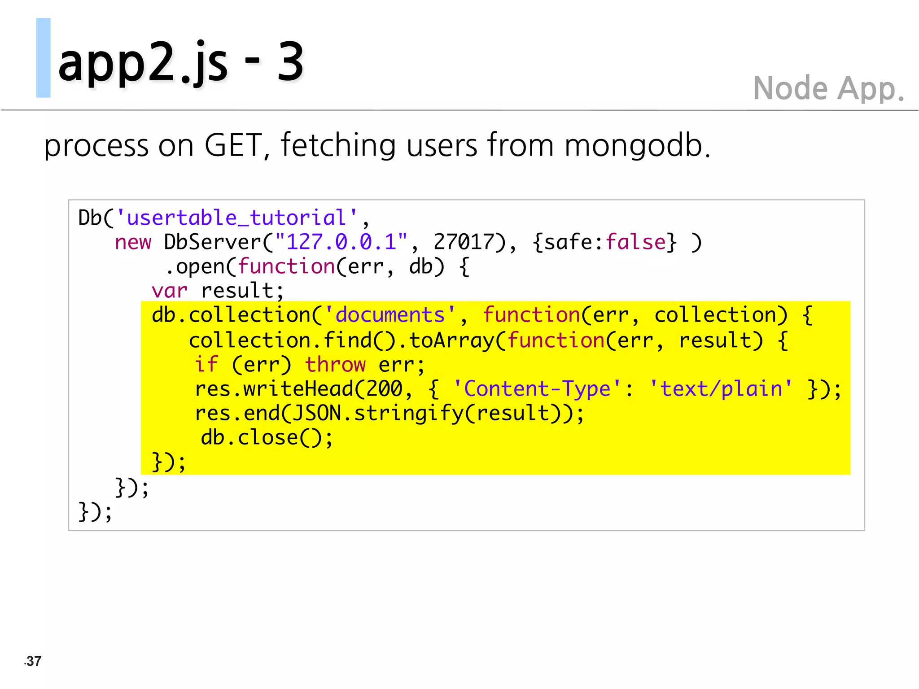Screen dimensions: 919x689
Task: Click the 'usertable_tutorial' string in code
Action: point(236,218)
